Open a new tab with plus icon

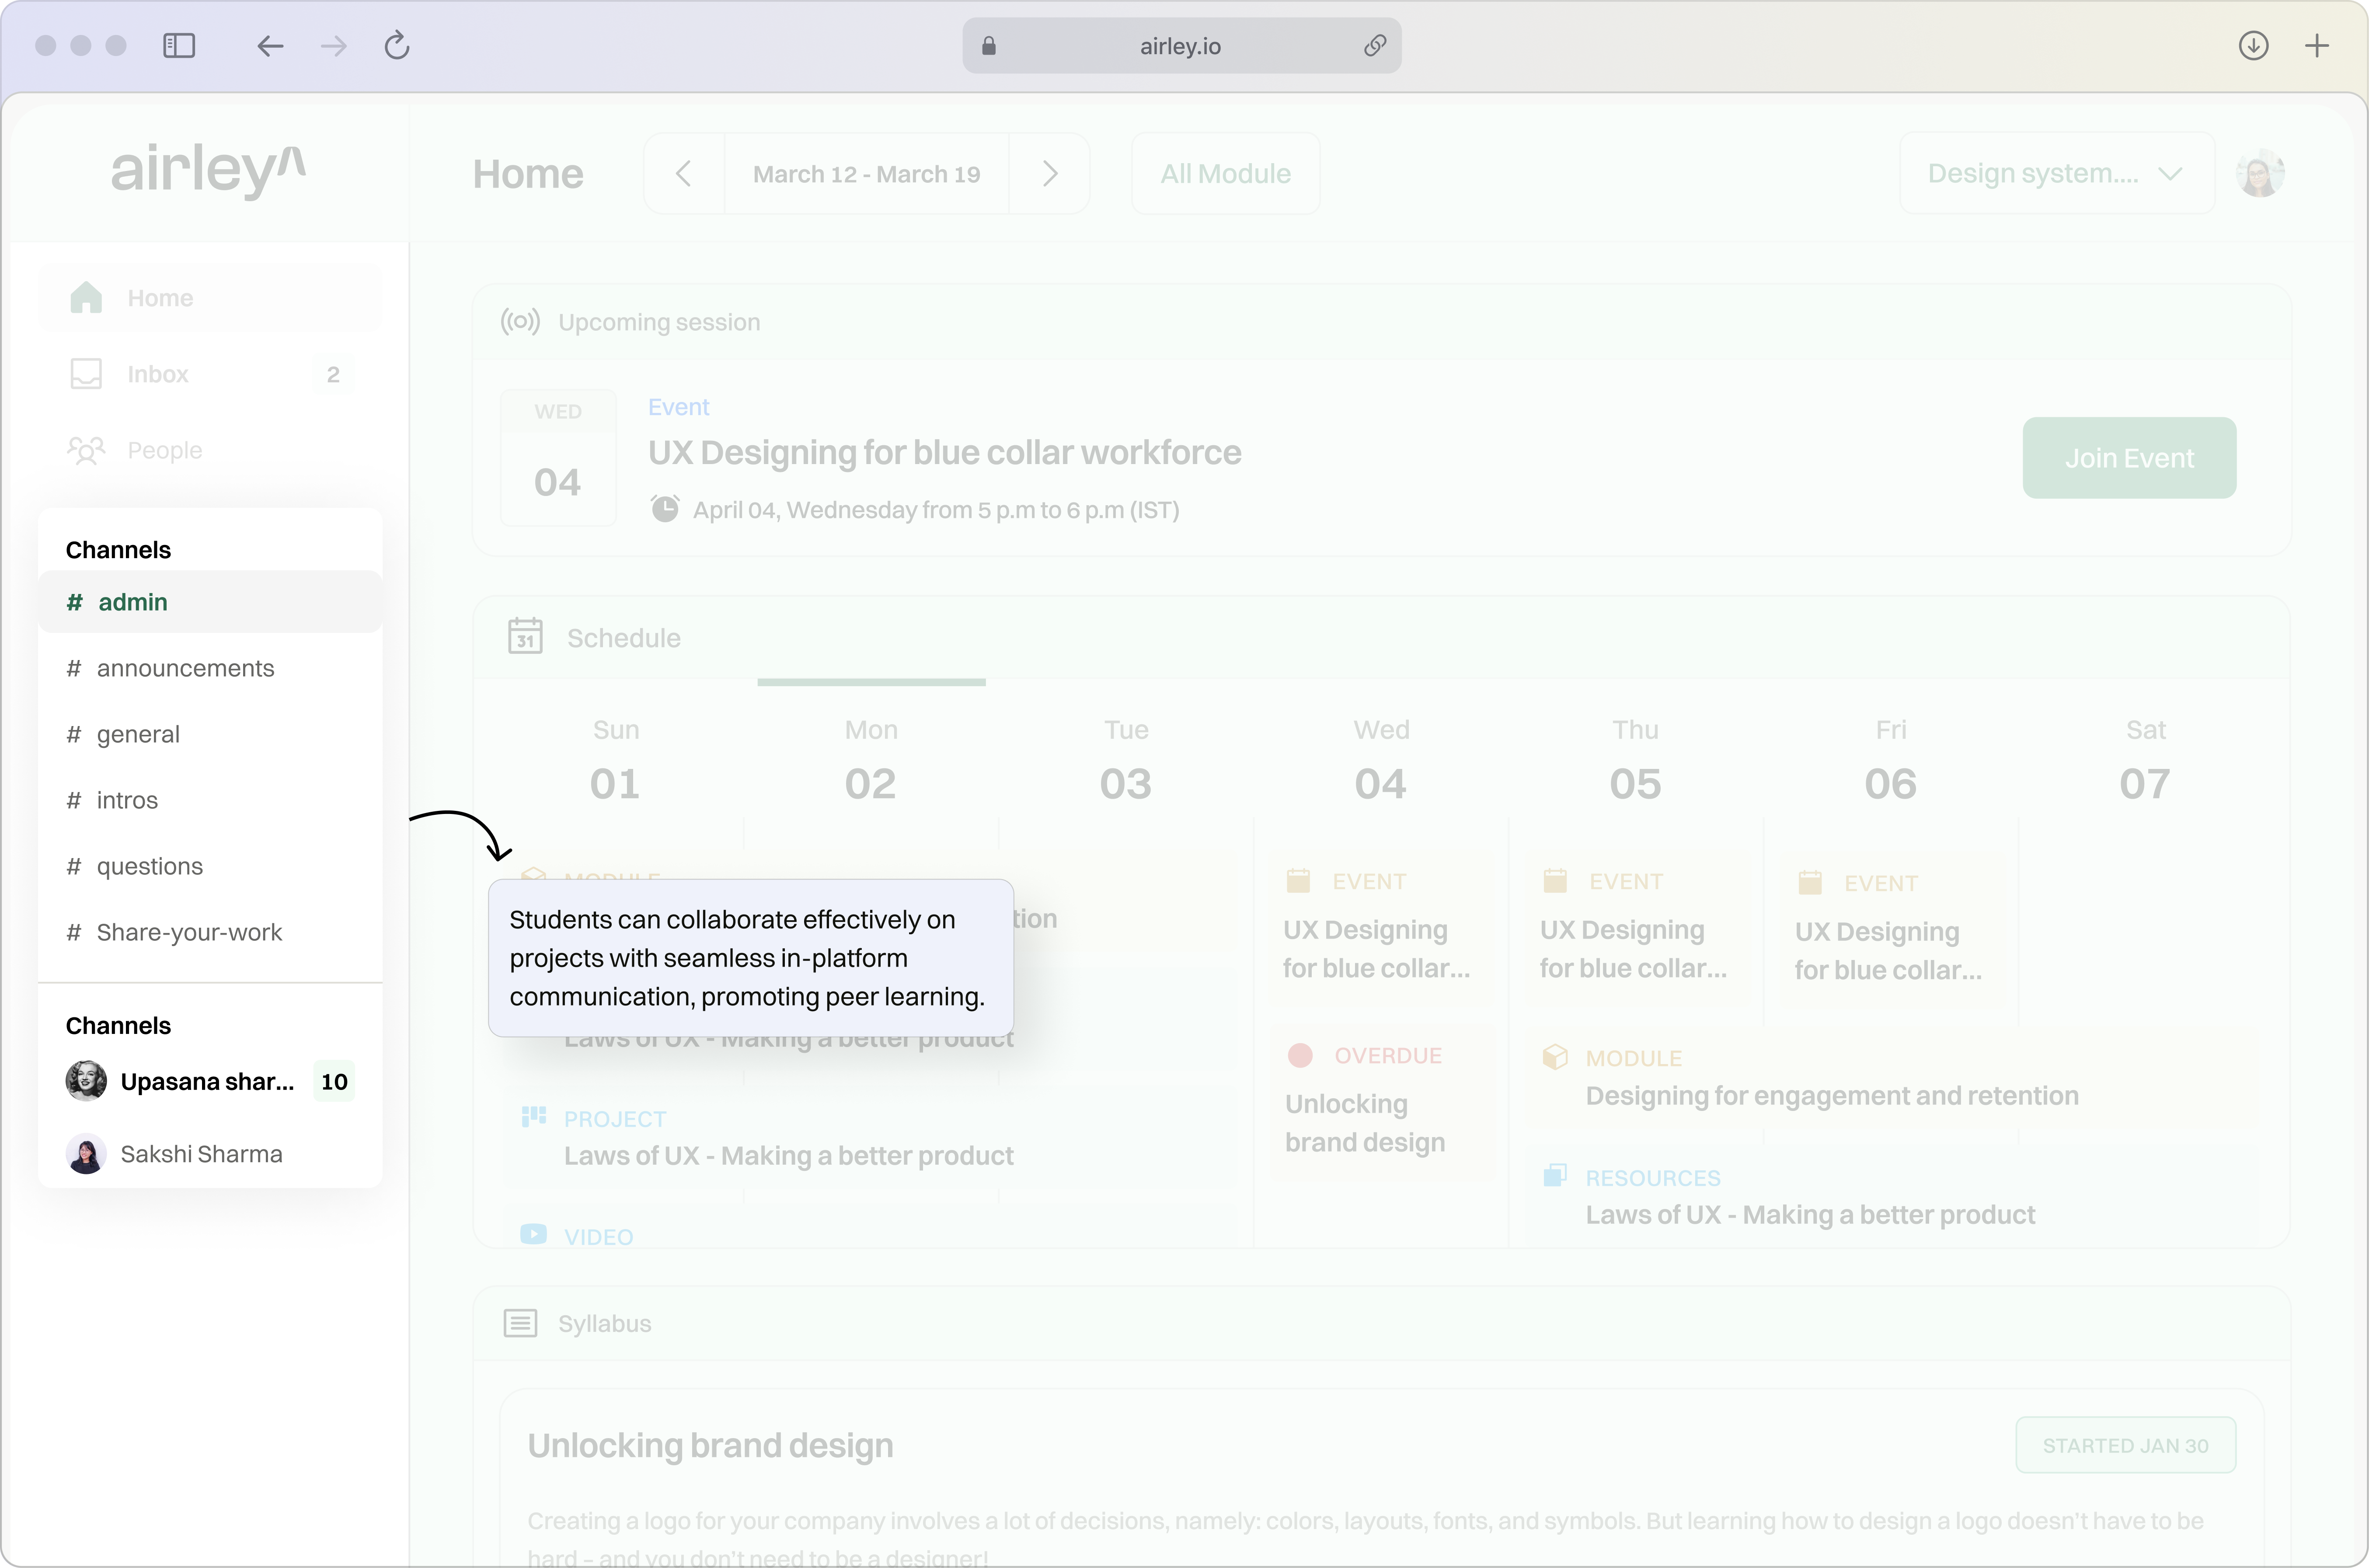(2317, 46)
